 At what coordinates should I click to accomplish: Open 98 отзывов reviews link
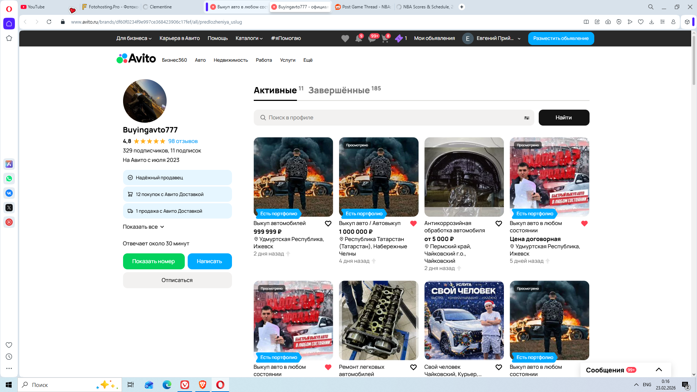[183, 141]
